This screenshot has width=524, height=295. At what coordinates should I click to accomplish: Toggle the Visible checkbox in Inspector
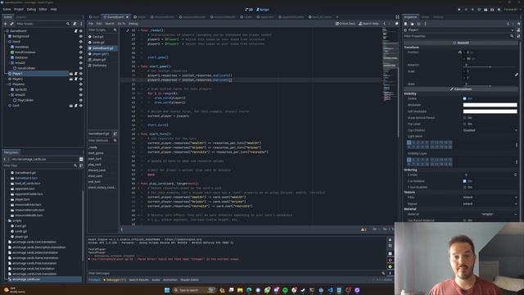pos(464,98)
